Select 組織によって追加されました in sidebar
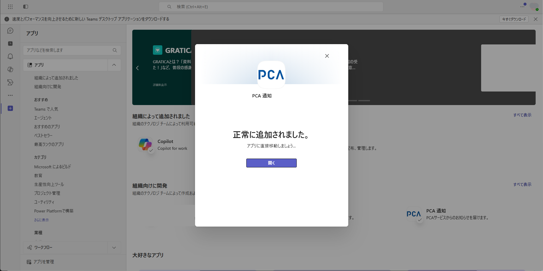 (56, 78)
